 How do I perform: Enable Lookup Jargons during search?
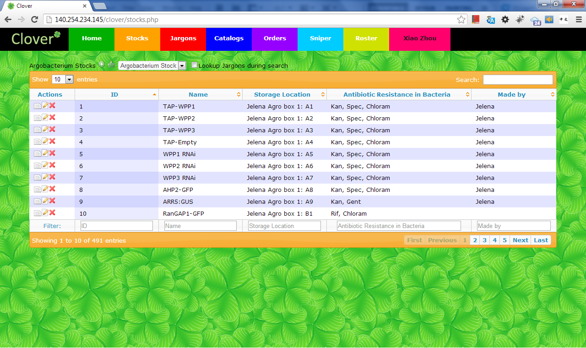194,65
